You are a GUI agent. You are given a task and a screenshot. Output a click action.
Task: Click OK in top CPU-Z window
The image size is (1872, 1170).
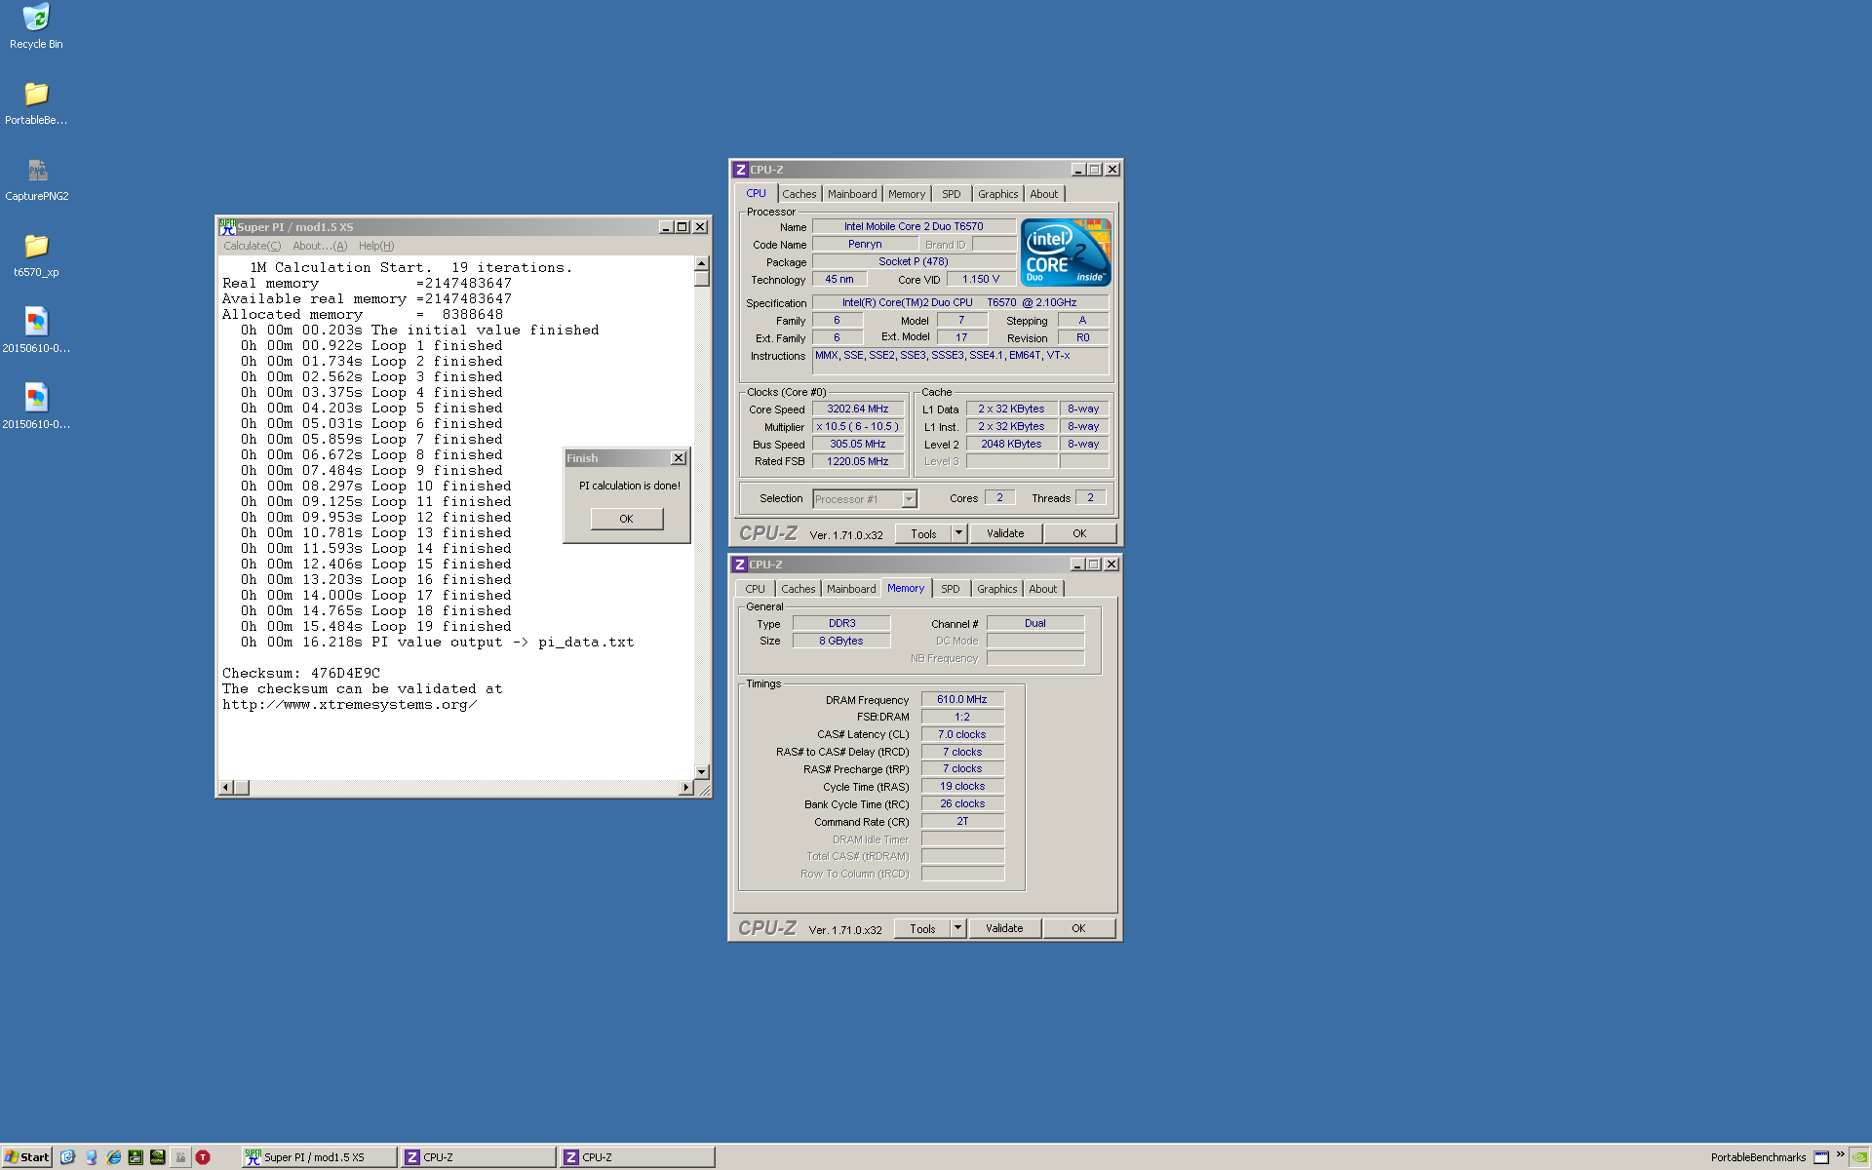tap(1079, 533)
